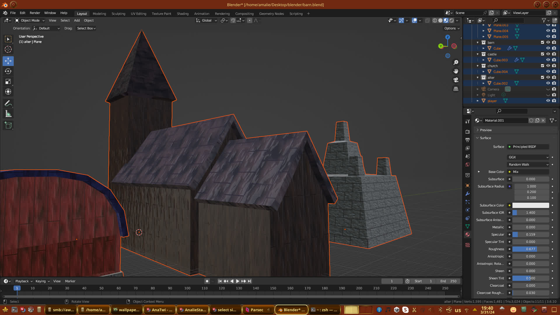Collapse the Surface panel
The width and height of the screenshot is (560, 315).
click(485, 138)
